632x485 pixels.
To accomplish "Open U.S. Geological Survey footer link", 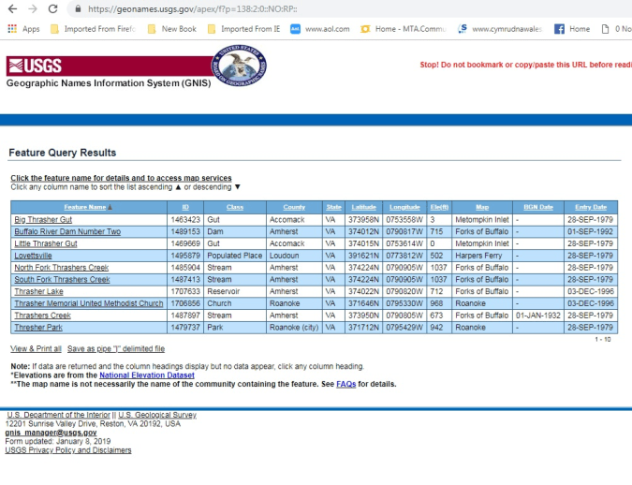I will [157, 415].
